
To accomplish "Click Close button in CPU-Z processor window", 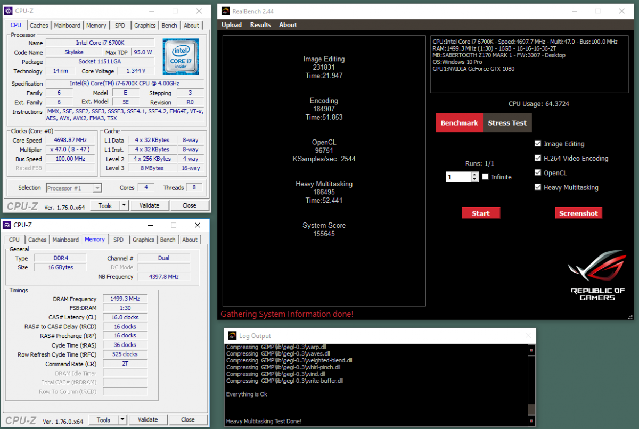I will [x=190, y=205].
